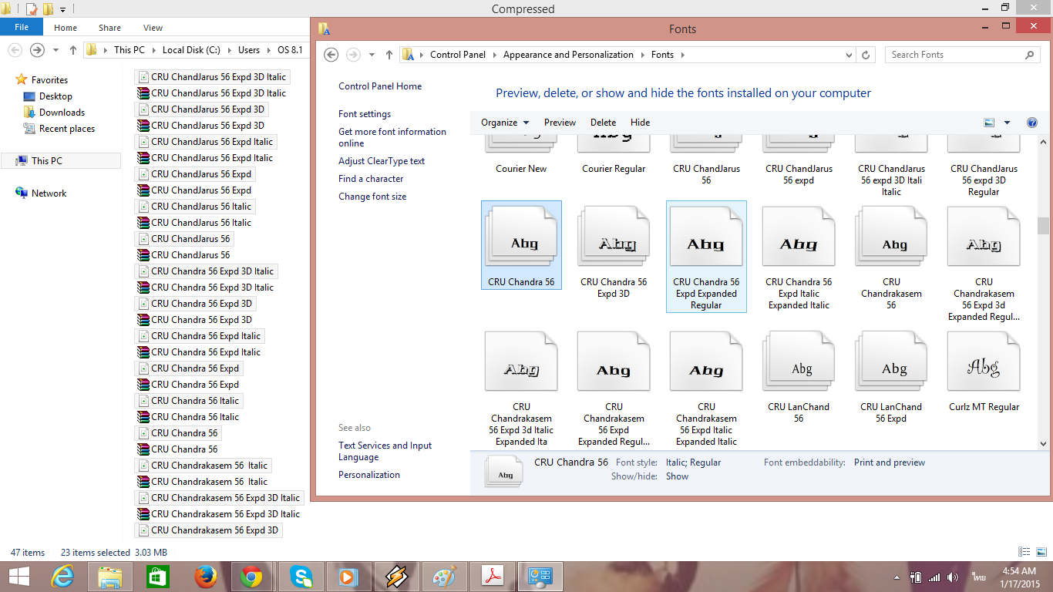Open Internet Explorer from the taskbar

coord(62,576)
